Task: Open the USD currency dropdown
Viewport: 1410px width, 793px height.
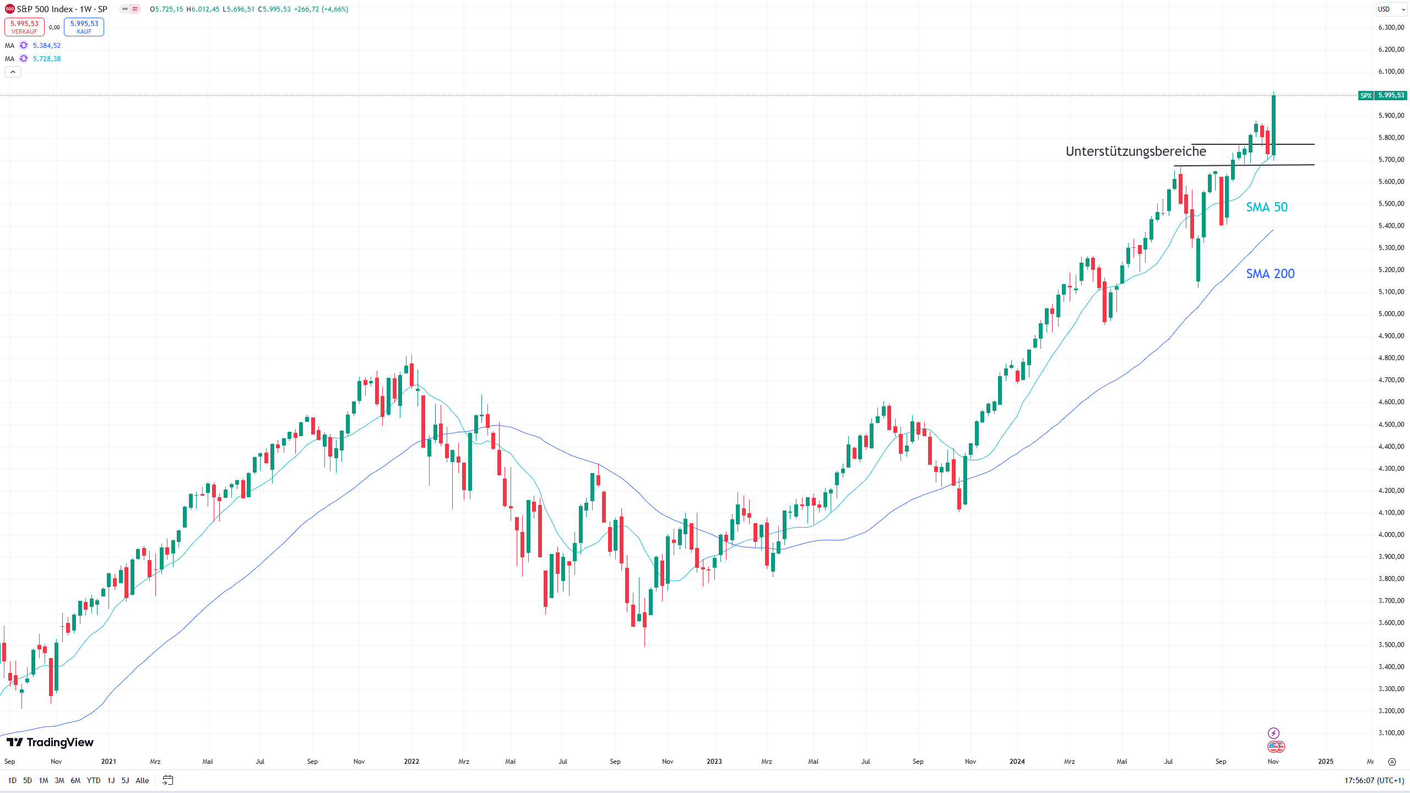Action: [x=1391, y=9]
